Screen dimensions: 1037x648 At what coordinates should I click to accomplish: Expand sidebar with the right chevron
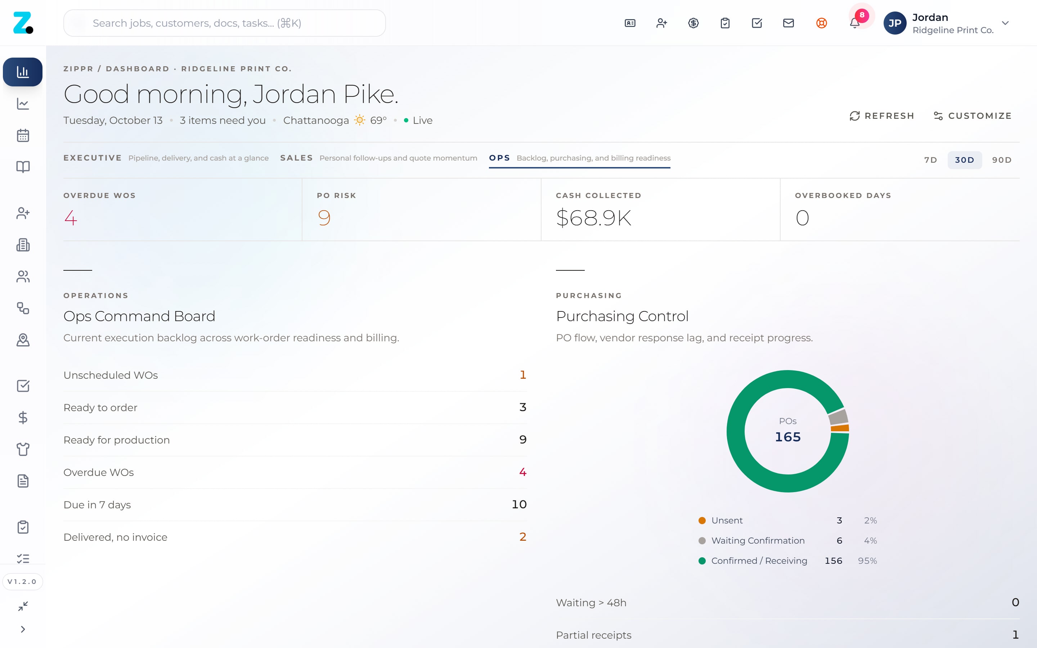[x=23, y=629]
